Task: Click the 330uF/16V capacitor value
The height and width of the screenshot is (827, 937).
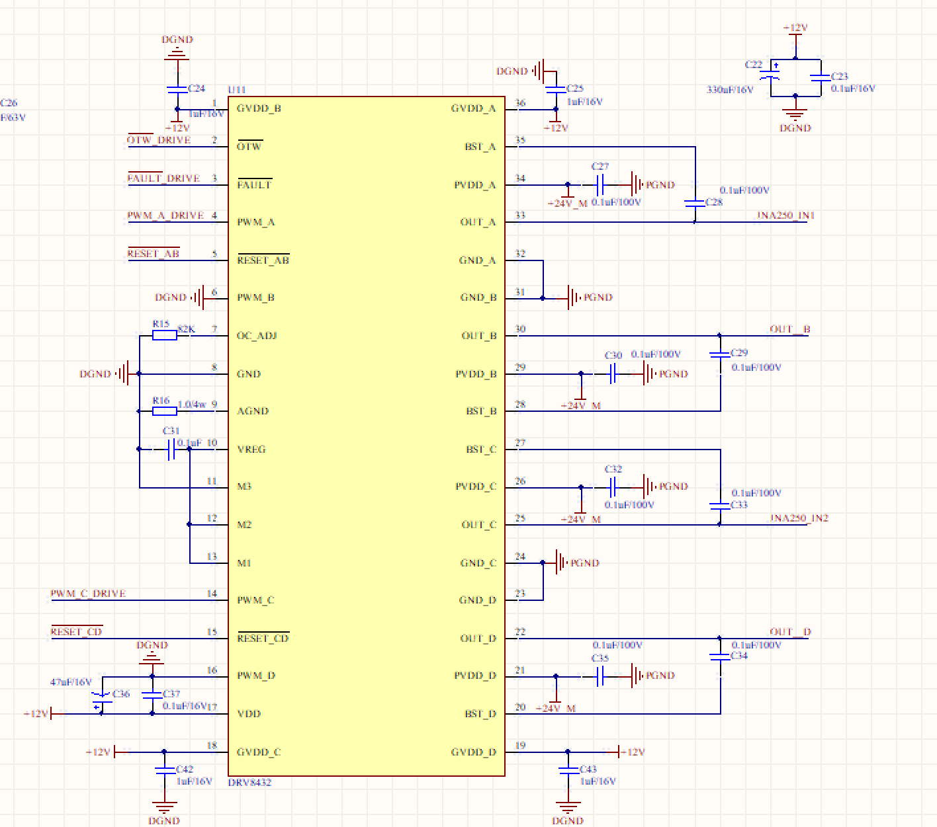Action: coord(730,90)
